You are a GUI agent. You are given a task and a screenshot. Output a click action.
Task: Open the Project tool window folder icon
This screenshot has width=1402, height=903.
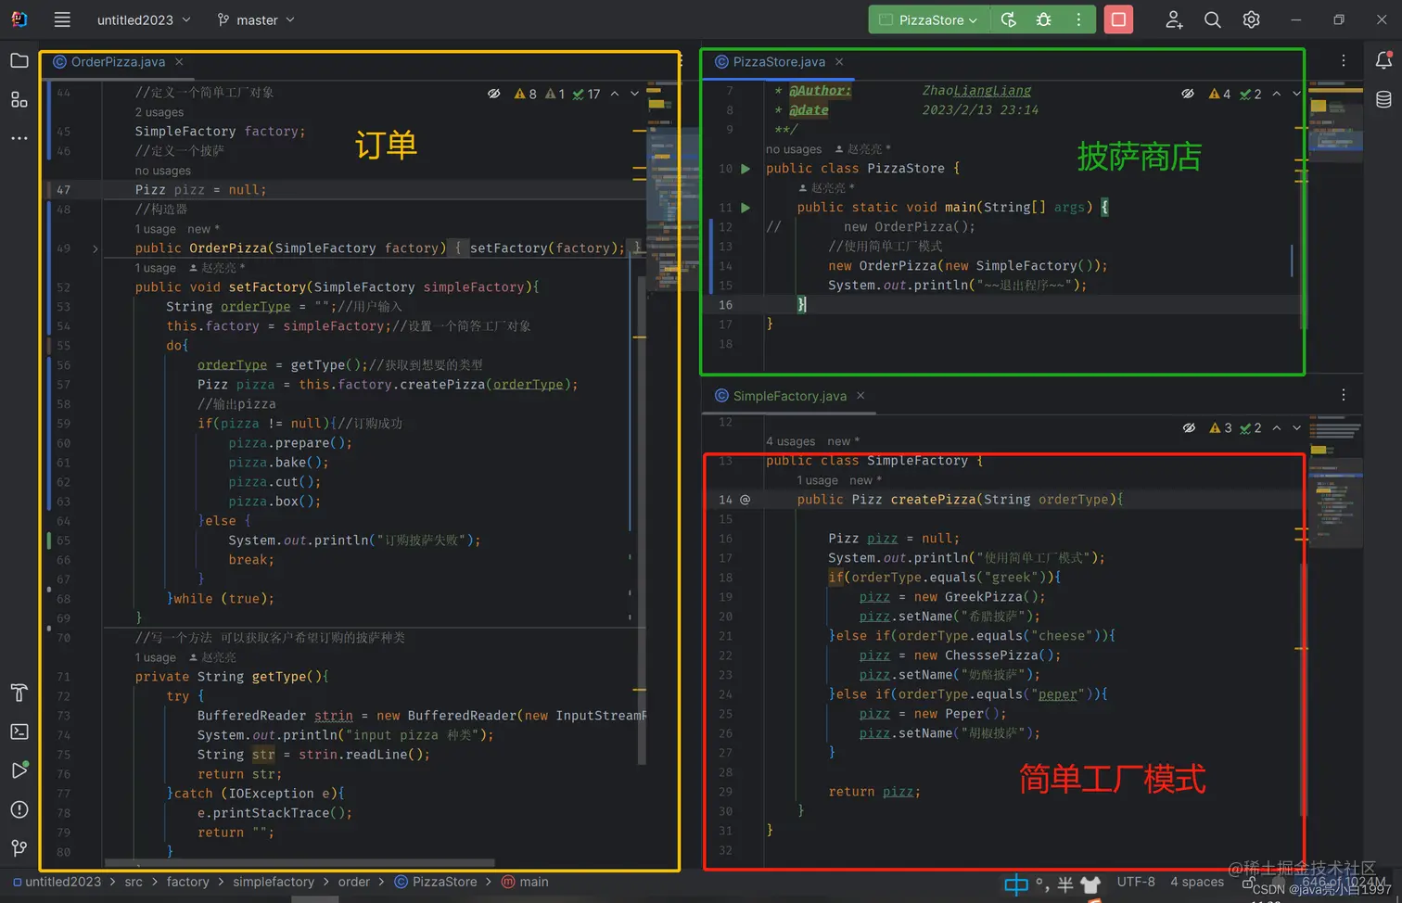[x=19, y=61]
